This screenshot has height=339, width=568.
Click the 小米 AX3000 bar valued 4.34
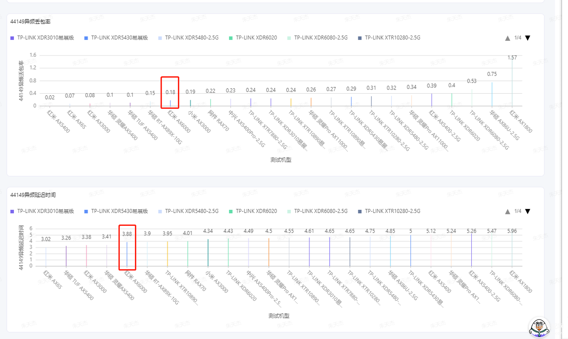pyautogui.click(x=208, y=252)
